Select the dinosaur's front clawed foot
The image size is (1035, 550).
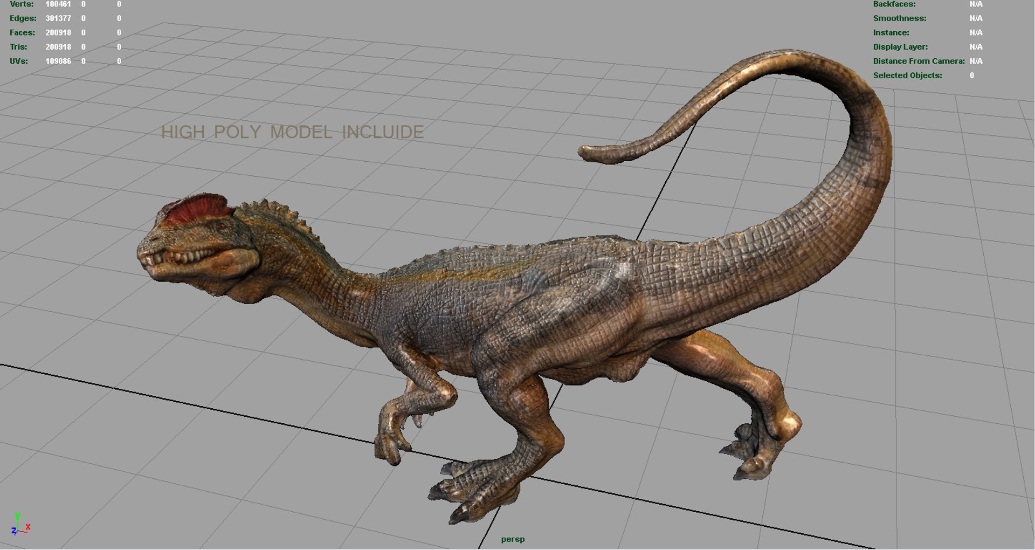[x=474, y=491]
